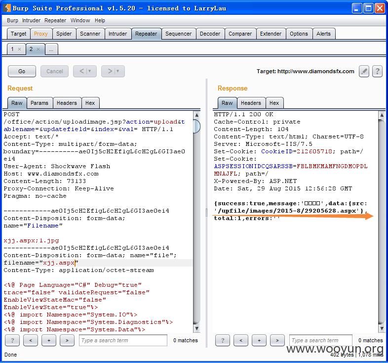Click the Burp Suite title bar logo

[7, 8]
